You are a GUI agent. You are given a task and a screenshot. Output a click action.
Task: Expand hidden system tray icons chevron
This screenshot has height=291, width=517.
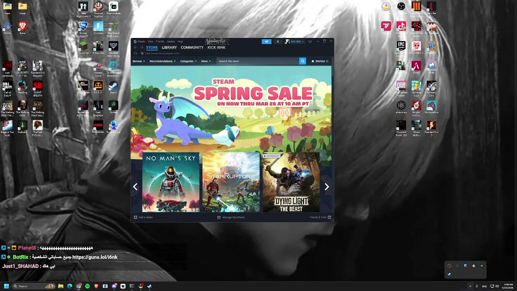click(470, 286)
